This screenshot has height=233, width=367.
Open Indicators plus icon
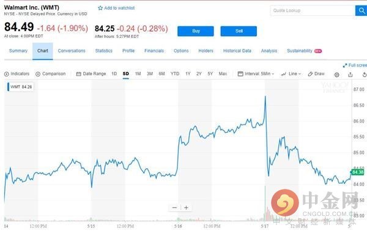click(x=7, y=74)
